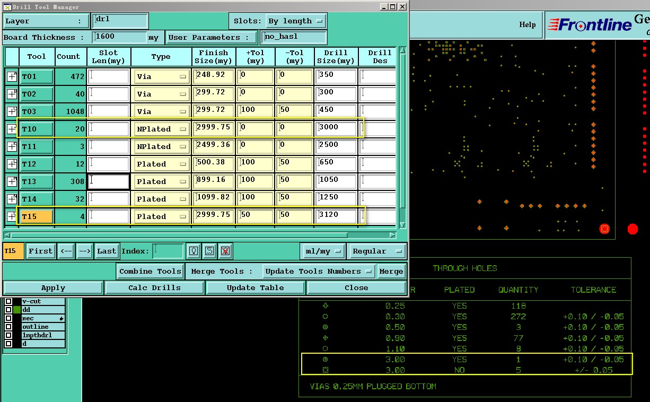
Task: Click the table scroll down arrow
Action: click(402, 225)
